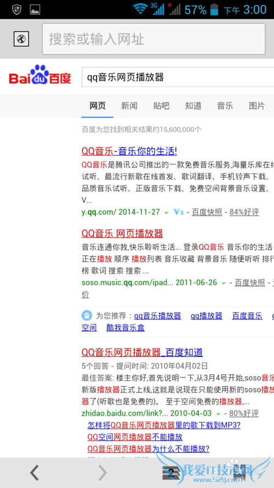274x488 pixels.
Task: Tap the shield notification icon in status bar
Action: (x=16, y=9)
